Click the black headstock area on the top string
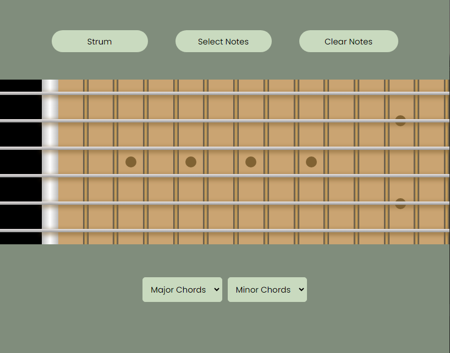The width and height of the screenshot is (450, 353). [21, 93]
